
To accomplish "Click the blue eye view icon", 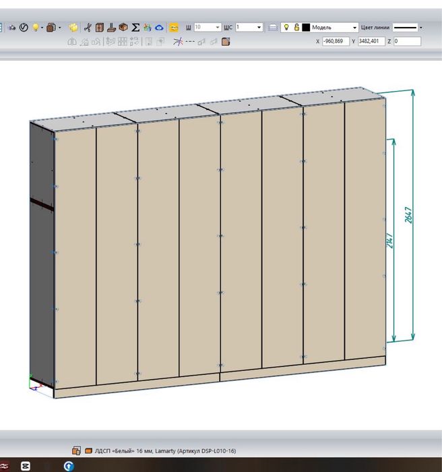I will click(x=159, y=28).
